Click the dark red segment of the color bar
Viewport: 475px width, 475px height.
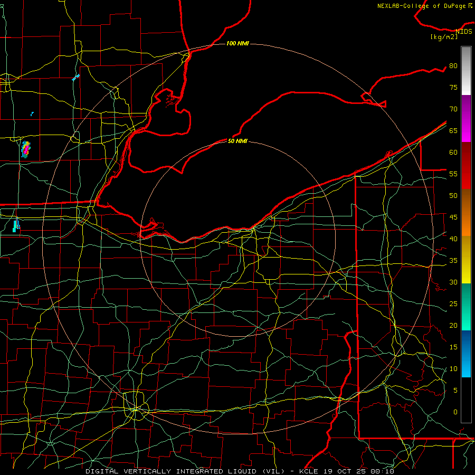click(466, 165)
